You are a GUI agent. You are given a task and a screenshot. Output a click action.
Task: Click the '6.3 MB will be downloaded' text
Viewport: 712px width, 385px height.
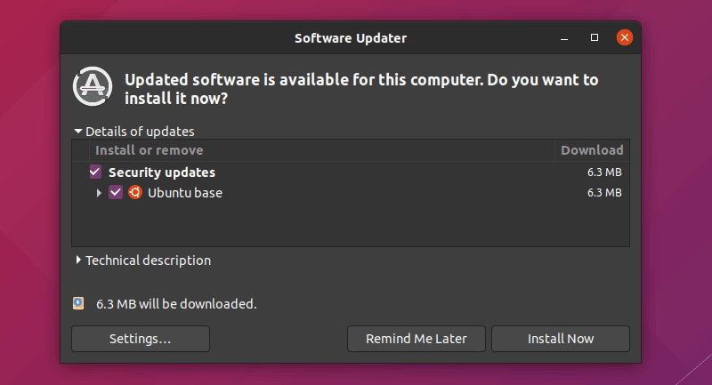[x=176, y=304]
